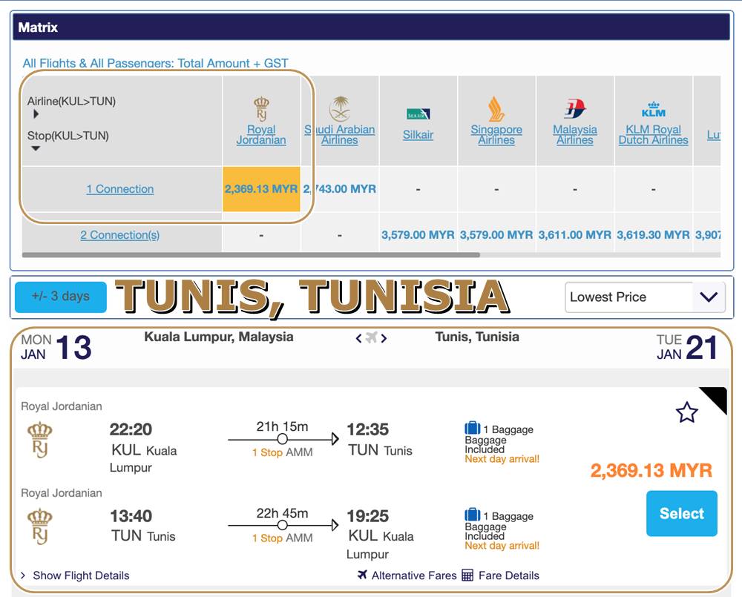
Task: Open the Saudi Arabian Airlines link
Action: 340,134
